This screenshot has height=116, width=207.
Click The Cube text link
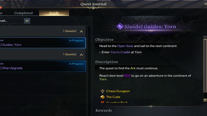(113, 97)
